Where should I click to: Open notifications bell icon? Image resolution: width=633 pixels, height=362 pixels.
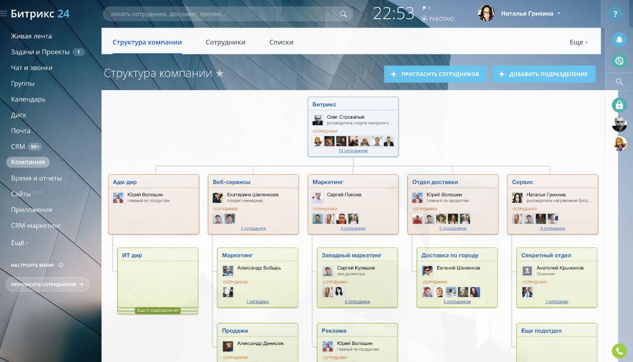tap(619, 39)
